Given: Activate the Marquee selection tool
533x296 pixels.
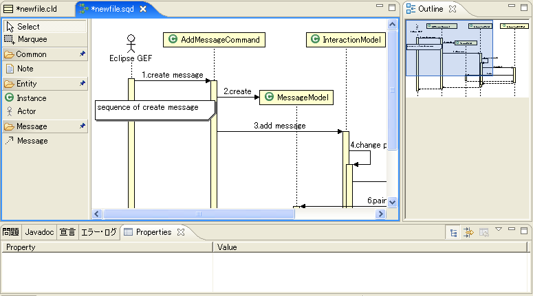Looking at the screenshot, I should pyautogui.click(x=45, y=39).
